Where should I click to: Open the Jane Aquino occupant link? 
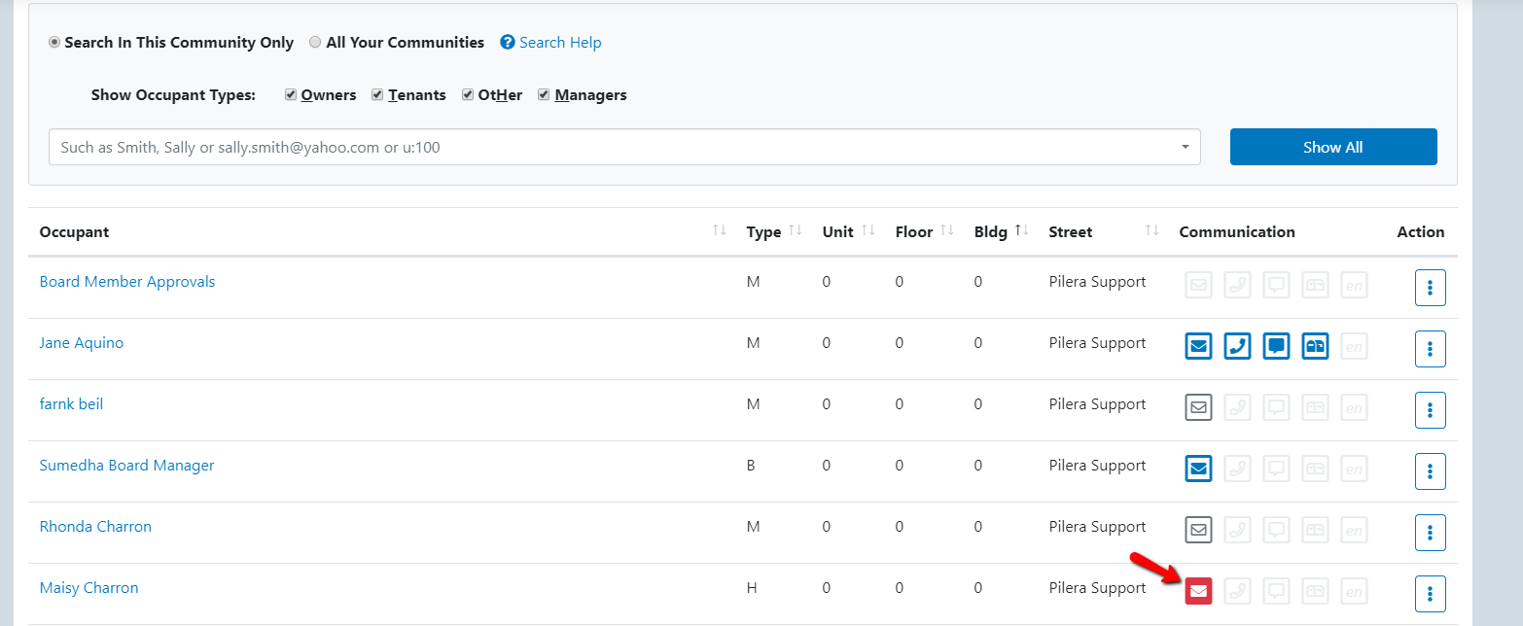point(82,343)
